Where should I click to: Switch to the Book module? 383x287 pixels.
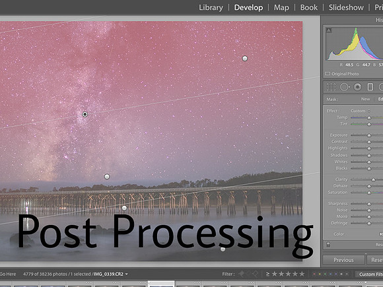pos(309,7)
